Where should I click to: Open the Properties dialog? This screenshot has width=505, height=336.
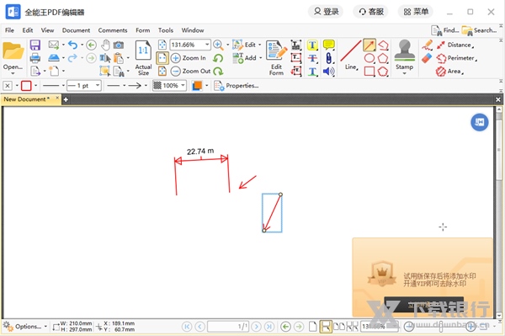tap(237, 86)
